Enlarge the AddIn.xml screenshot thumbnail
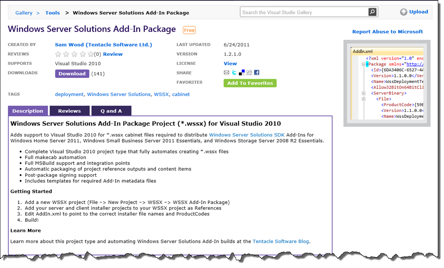The image size is (444, 268). [x=387, y=83]
